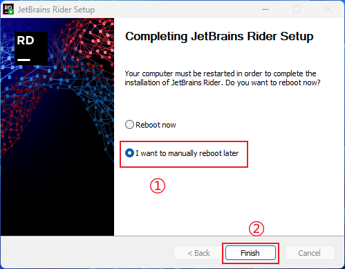Click the RD logo on the side banner
The image size is (345, 269).
[x=31, y=49]
